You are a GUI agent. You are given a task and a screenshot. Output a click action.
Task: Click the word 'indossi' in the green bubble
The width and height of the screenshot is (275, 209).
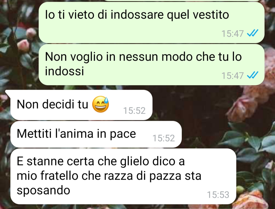click(64, 71)
